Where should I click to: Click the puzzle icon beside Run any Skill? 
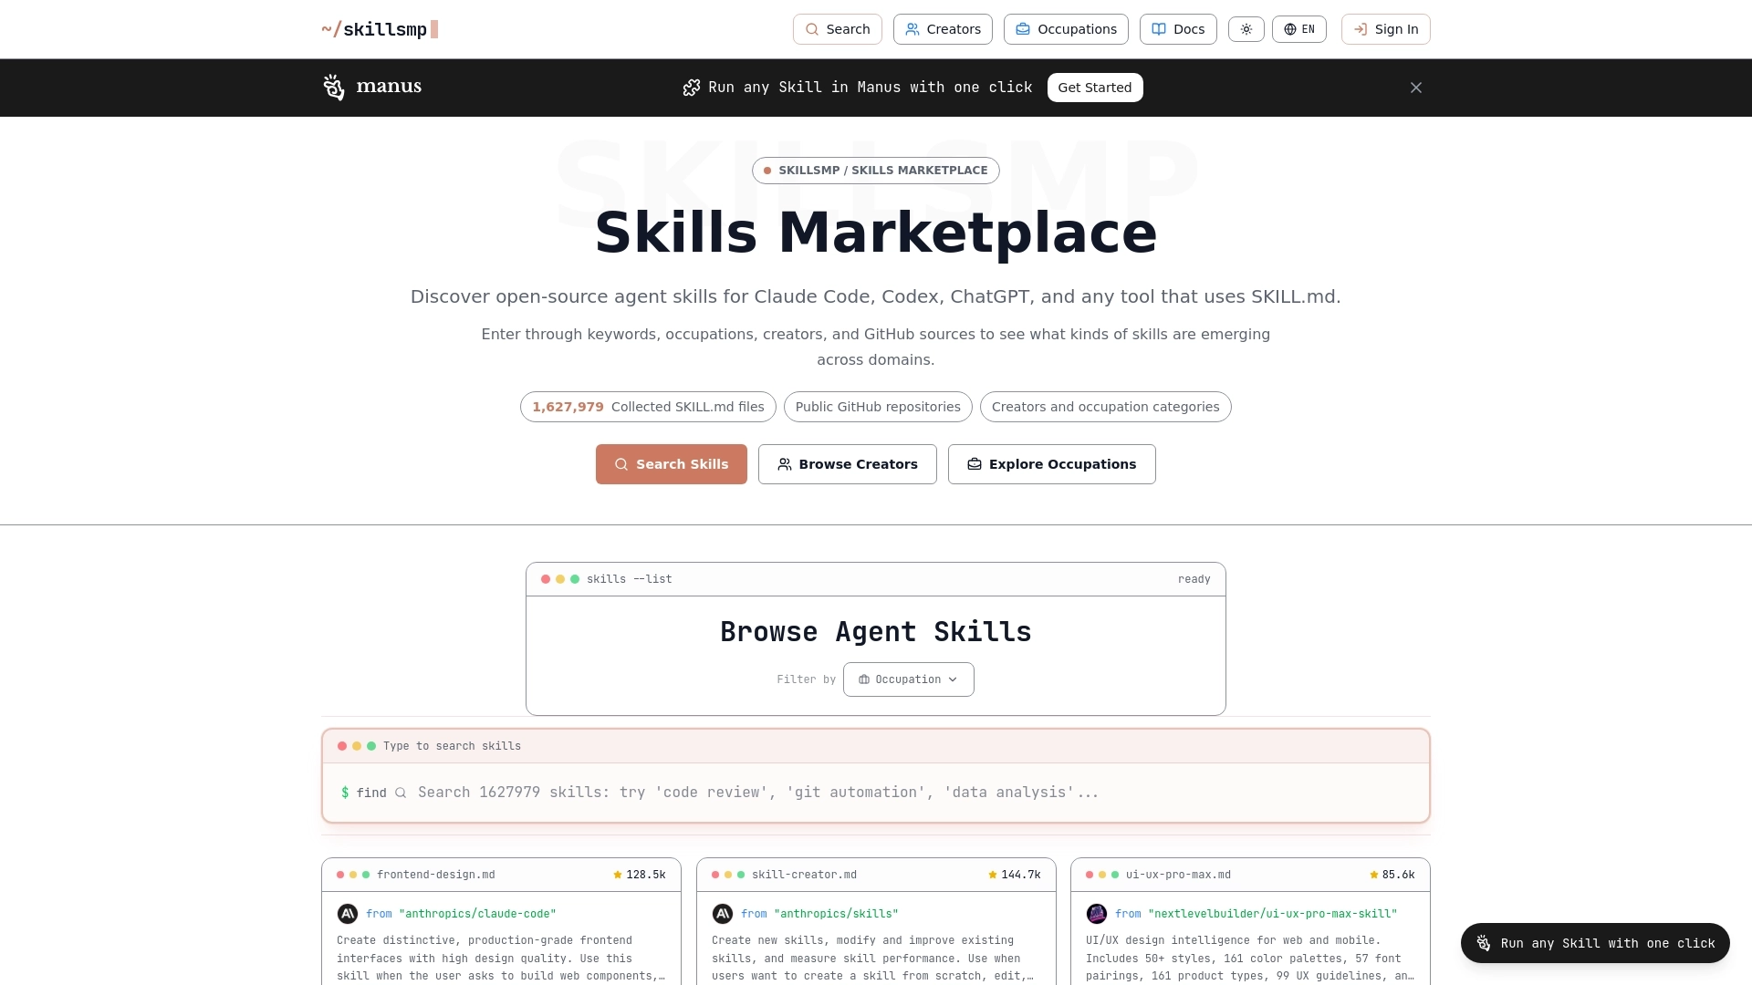pyautogui.click(x=692, y=88)
